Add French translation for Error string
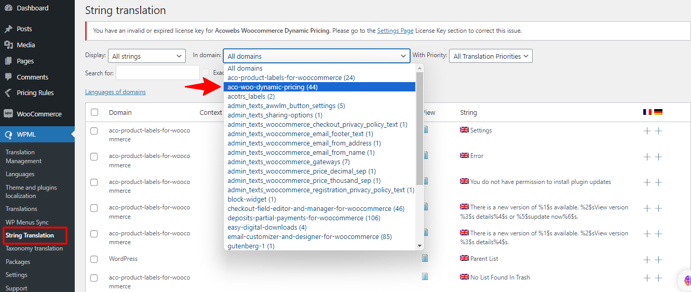The height and width of the screenshot is (292, 691). click(647, 157)
